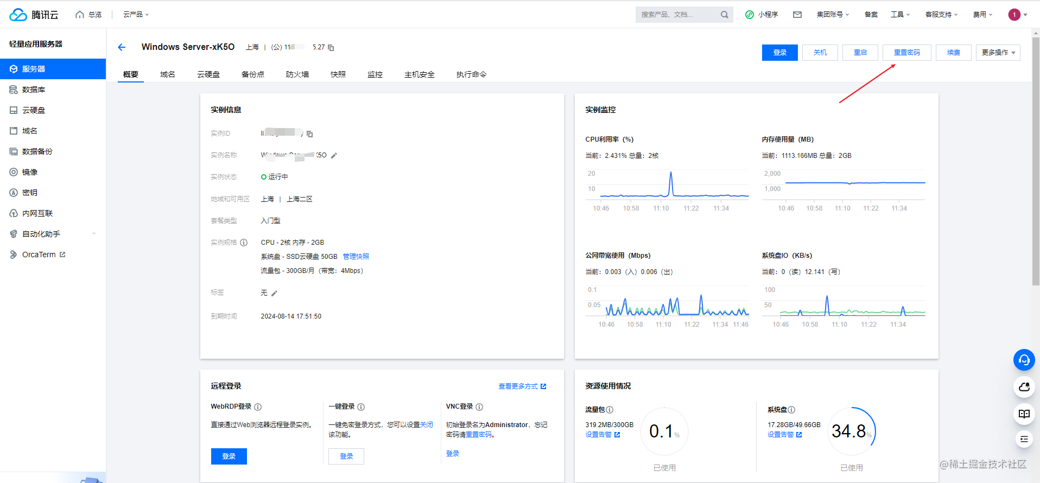Switch to the 防火墙 tab
The image size is (1040, 483).
pyautogui.click(x=297, y=74)
